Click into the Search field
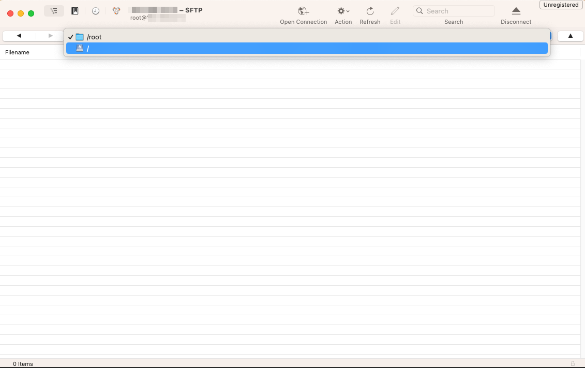The width and height of the screenshot is (585, 368). point(459,11)
